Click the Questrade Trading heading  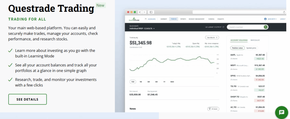point(51,9)
